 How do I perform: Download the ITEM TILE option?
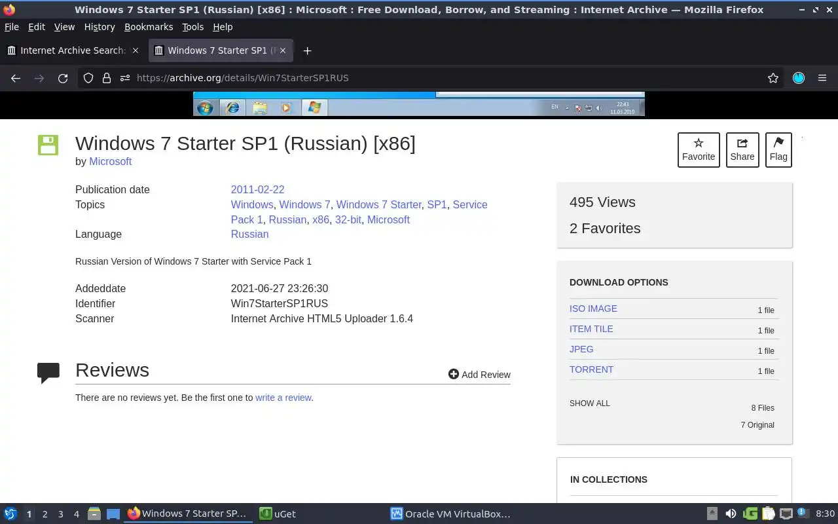coord(591,329)
